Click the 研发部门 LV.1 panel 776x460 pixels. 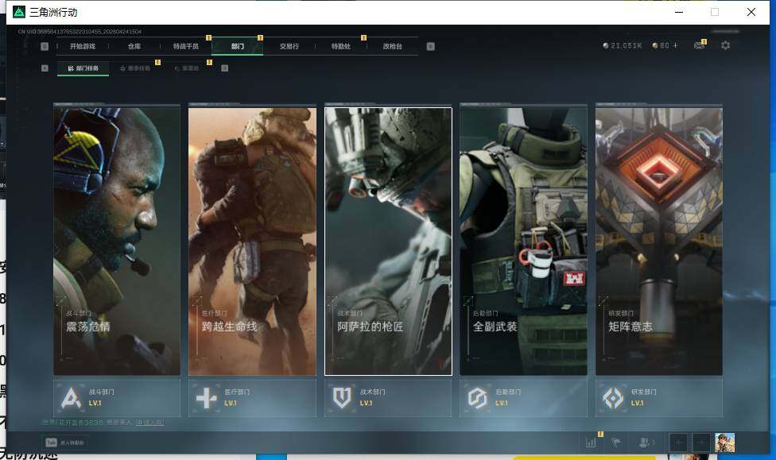[x=659, y=398]
